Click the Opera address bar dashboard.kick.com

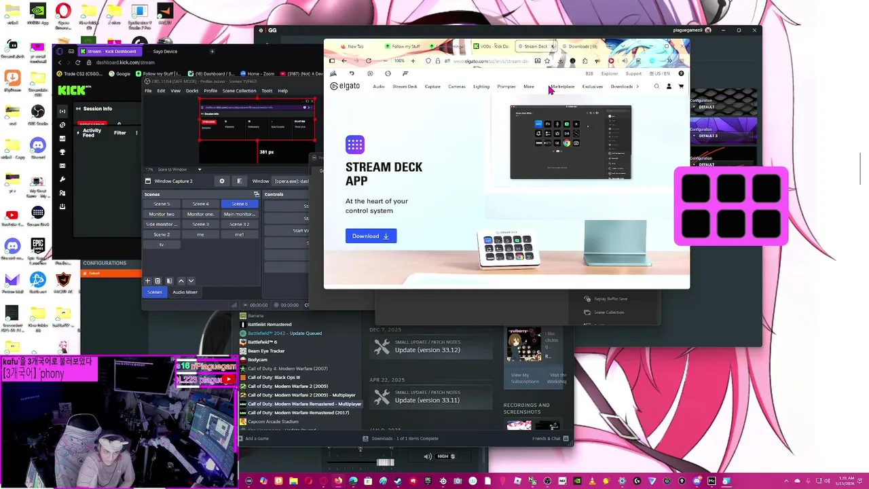point(125,62)
